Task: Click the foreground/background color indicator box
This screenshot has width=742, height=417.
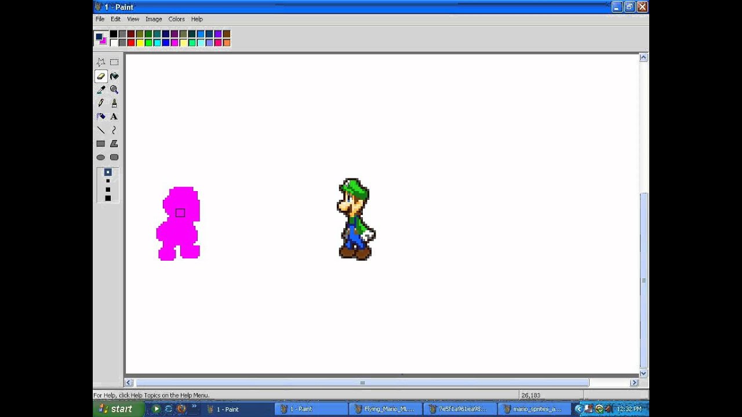Action: pyautogui.click(x=101, y=39)
